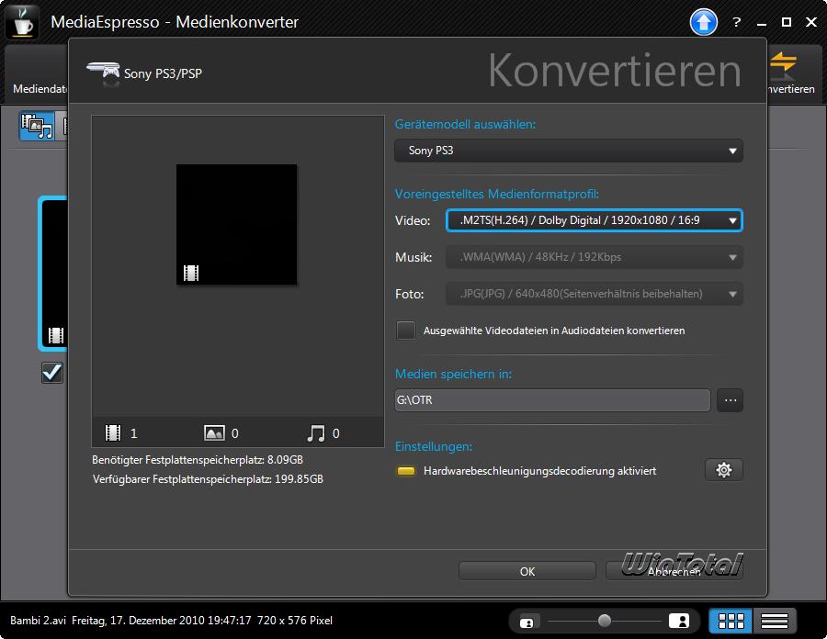Screen dimensions: 827x639
Task: Toggle hardware acceleration decoding indicator
Action: coord(405,471)
